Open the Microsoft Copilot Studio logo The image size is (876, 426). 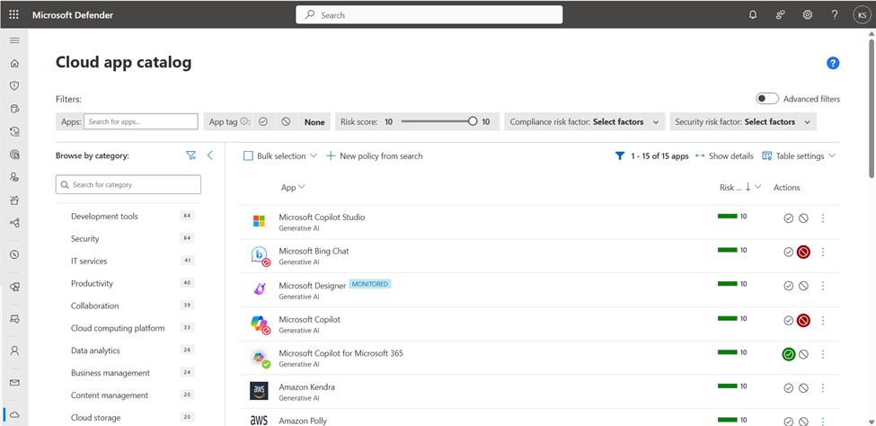(x=259, y=221)
